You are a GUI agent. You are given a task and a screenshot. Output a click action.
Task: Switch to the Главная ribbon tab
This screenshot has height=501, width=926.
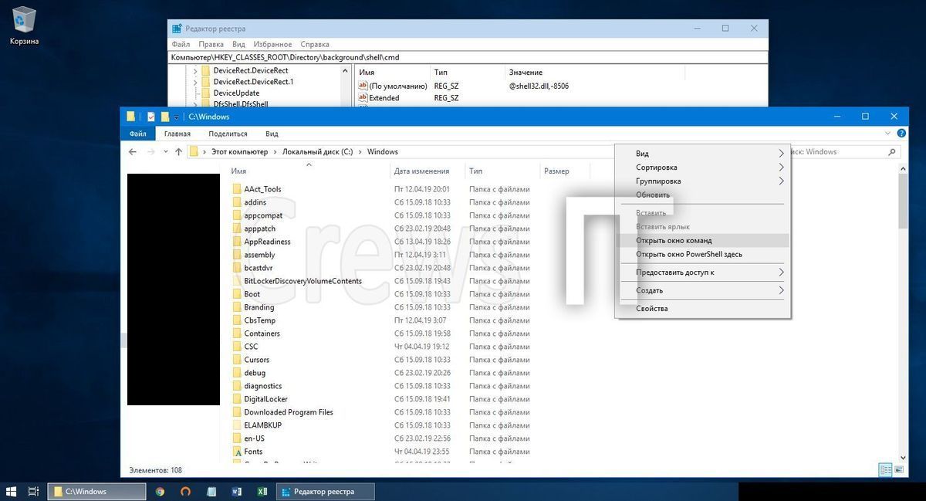click(x=177, y=134)
